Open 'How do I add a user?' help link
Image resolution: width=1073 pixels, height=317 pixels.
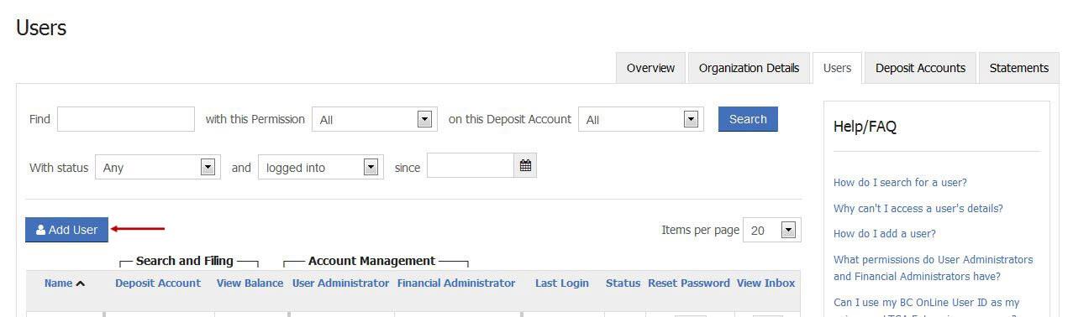(885, 233)
